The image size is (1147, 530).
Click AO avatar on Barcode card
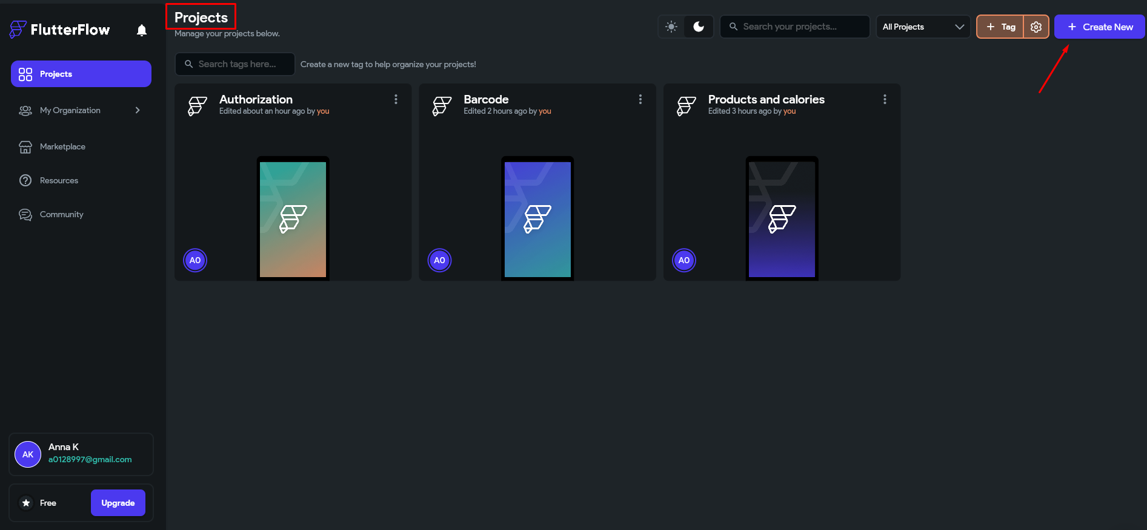[439, 260]
